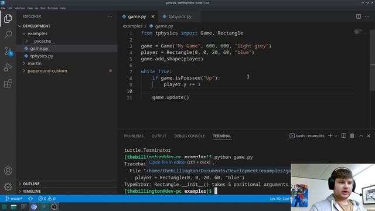Viewport: 375px width, 211px height.
Task: Open the launch profile dropdown beside plus
Action: coord(336,136)
